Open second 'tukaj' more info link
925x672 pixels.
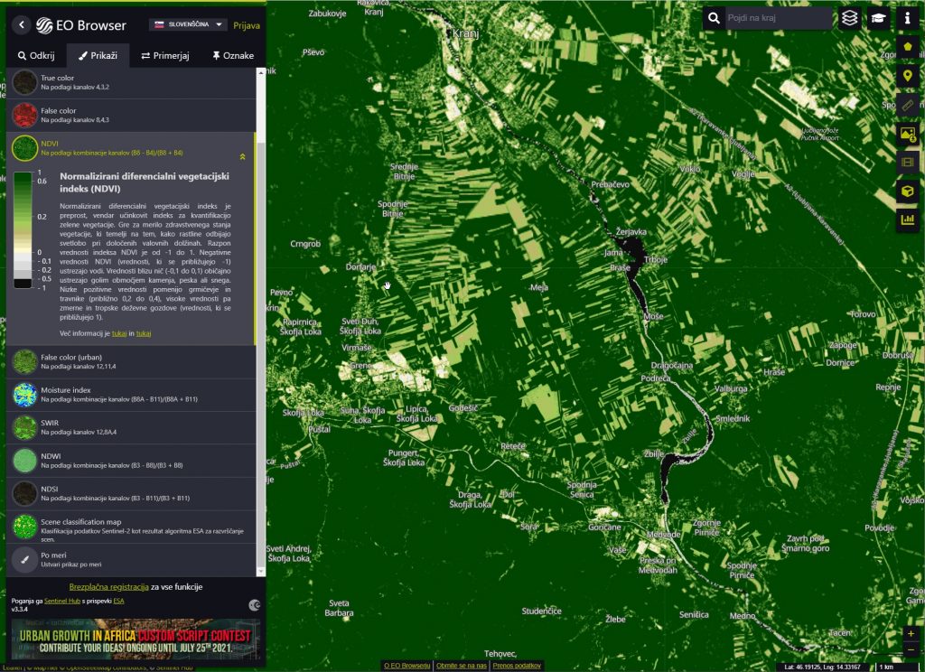(x=144, y=333)
